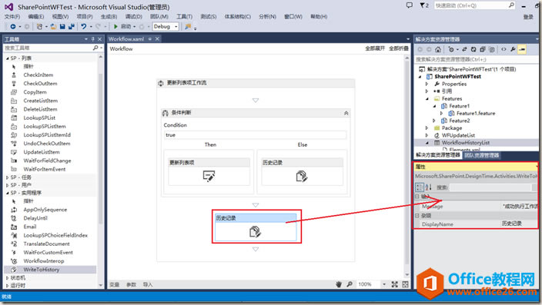Screen dimensions: 542x305
Task: Click the Undo icon in toolbar
Action: point(84,27)
